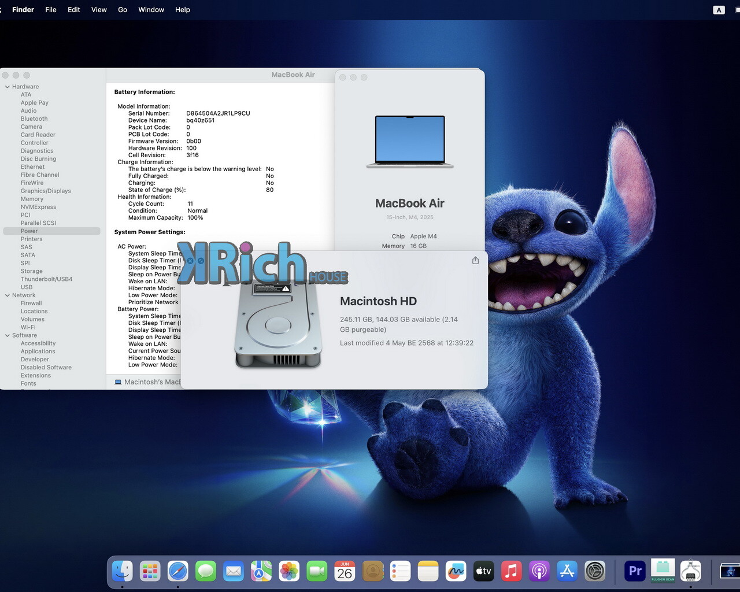The image size is (740, 592).
Task: Click the Macintosh's MacBook path bar item
Action: (x=148, y=382)
